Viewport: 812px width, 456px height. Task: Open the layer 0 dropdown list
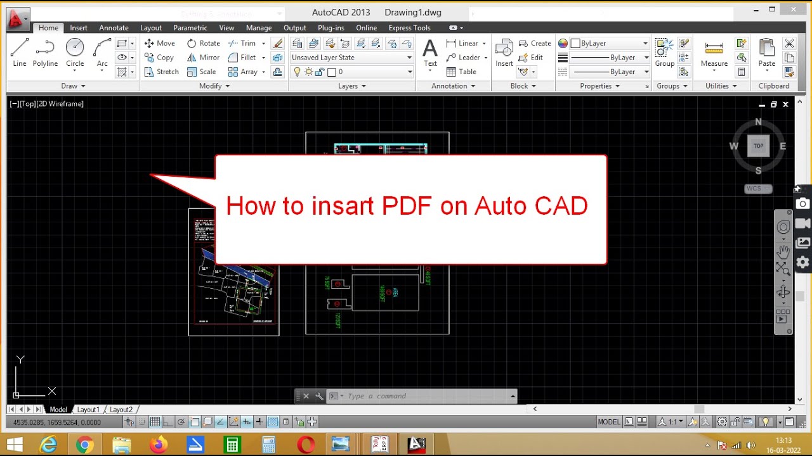click(x=351, y=72)
